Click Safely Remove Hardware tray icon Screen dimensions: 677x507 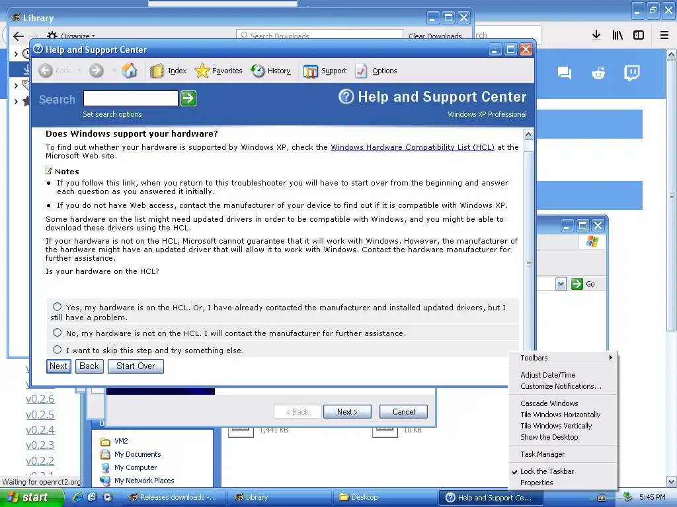pos(627,497)
